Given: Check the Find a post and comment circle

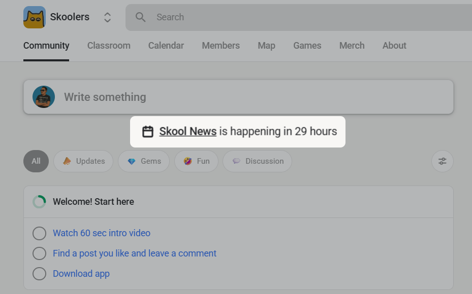Looking at the screenshot, I should tap(39, 253).
